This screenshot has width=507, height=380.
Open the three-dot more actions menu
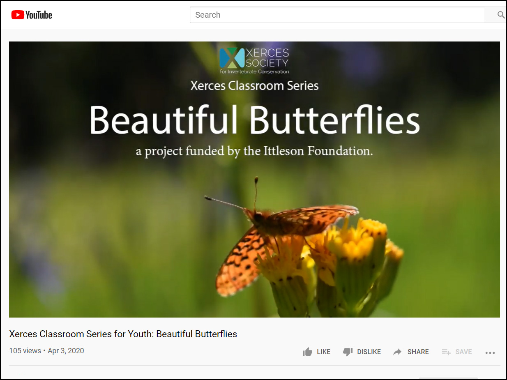coord(490,352)
